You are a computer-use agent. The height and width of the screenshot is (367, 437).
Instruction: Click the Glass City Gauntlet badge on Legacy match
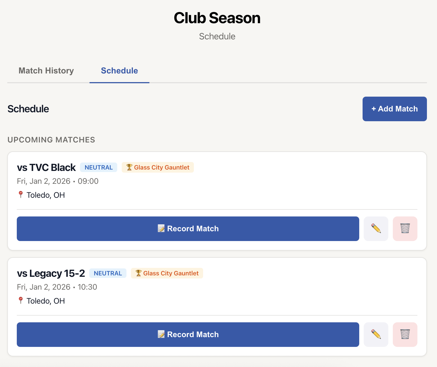(167, 273)
